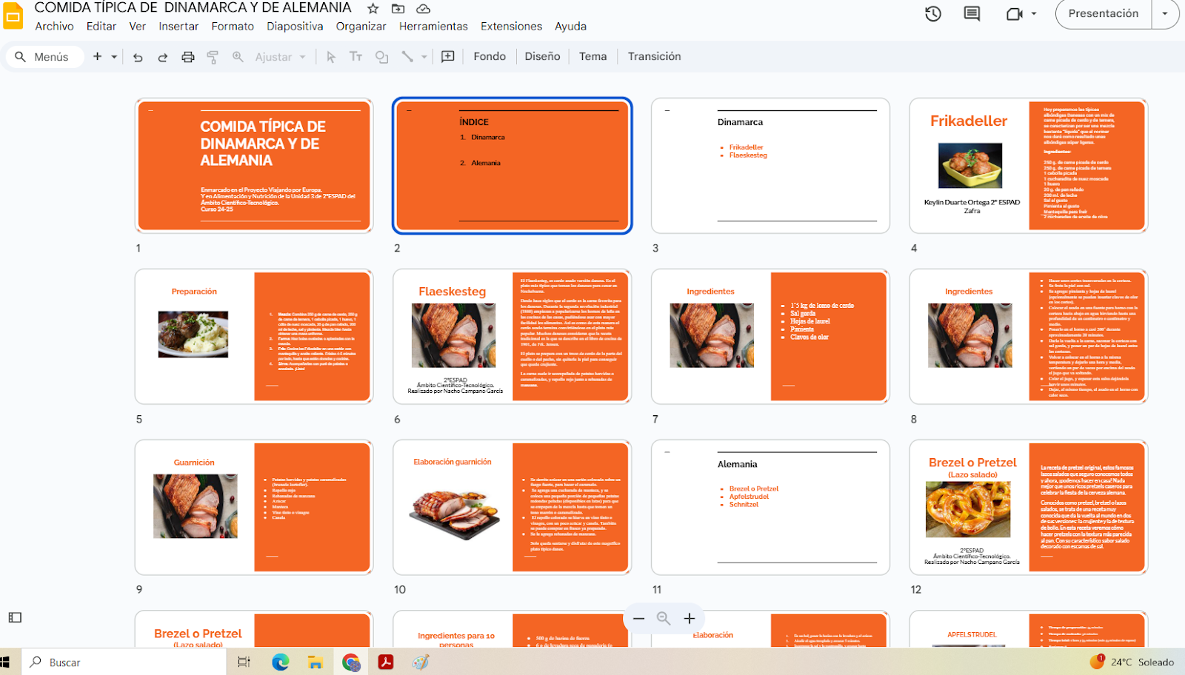1185x675 pixels.
Task: Click the Google Slides home logo
Action: (13, 16)
